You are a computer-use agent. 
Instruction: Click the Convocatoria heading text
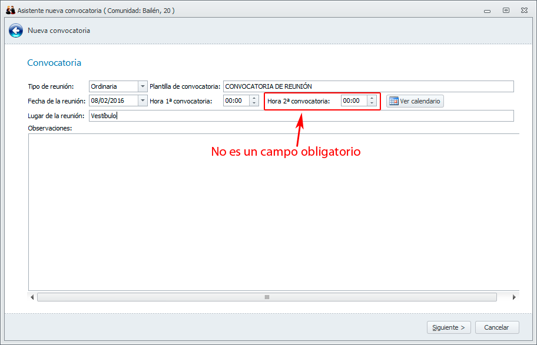point(54,63)
